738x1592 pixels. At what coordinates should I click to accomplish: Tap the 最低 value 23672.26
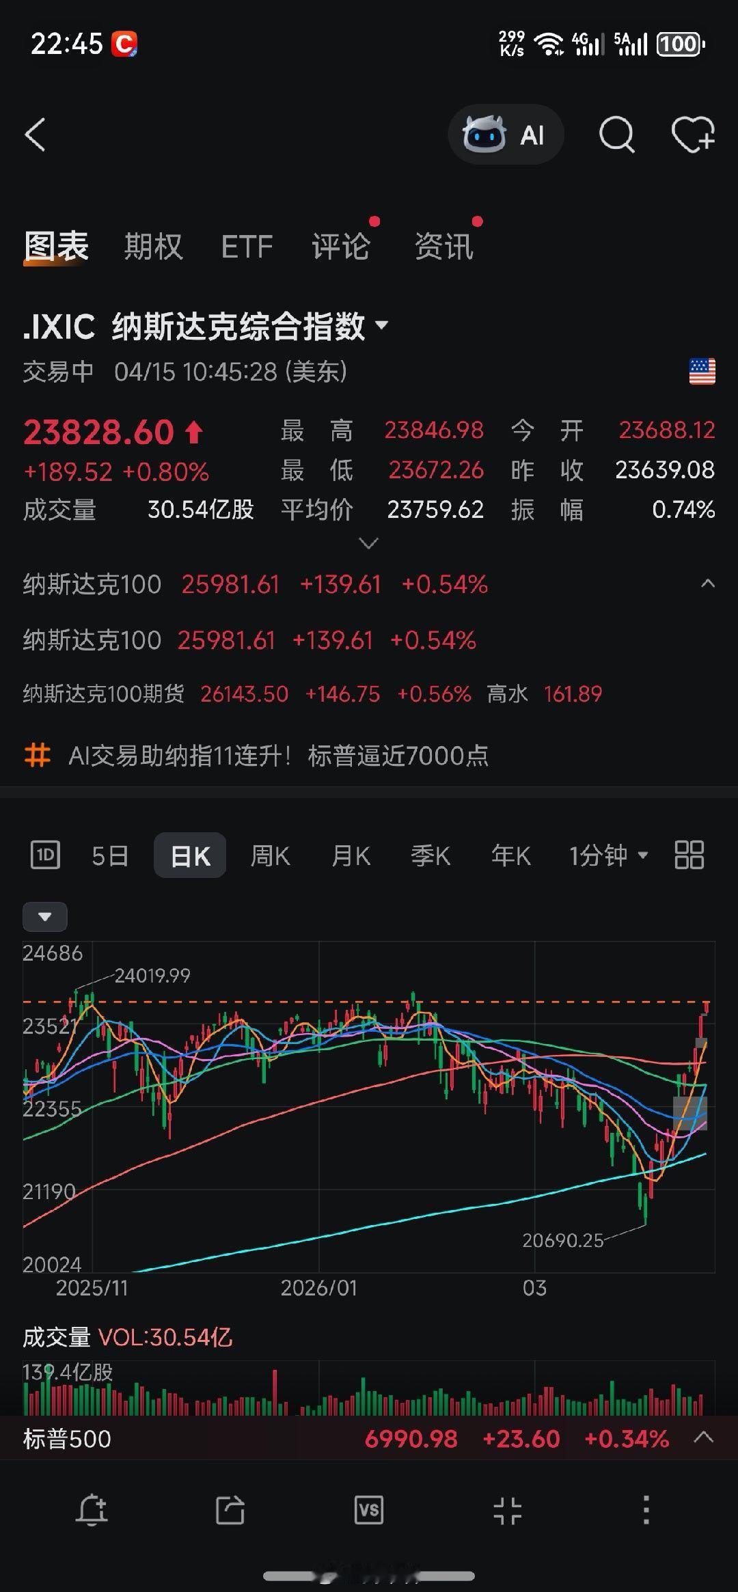[436, 470]
